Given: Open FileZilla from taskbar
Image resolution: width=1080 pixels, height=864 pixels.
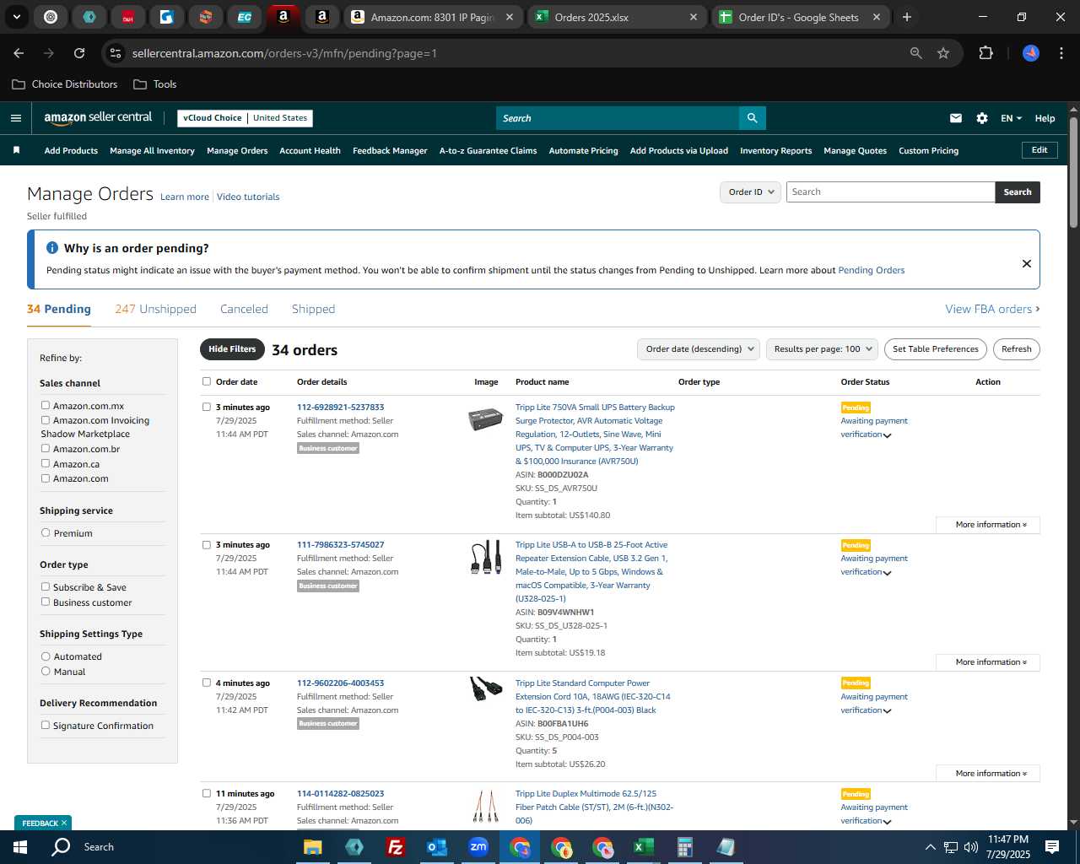Looking at the screenshot, I should click(x=395, y=847).
